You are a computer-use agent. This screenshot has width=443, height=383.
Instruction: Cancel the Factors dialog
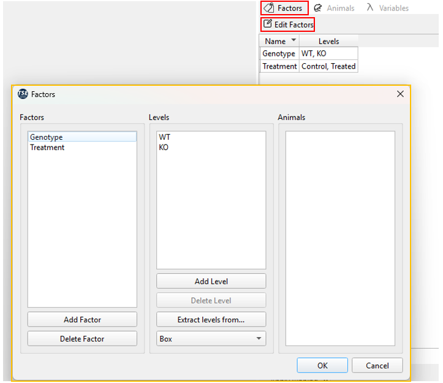point(377,365)
